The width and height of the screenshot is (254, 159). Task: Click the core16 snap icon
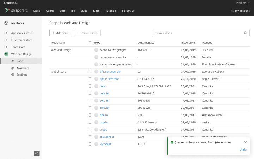coord(96,93)
